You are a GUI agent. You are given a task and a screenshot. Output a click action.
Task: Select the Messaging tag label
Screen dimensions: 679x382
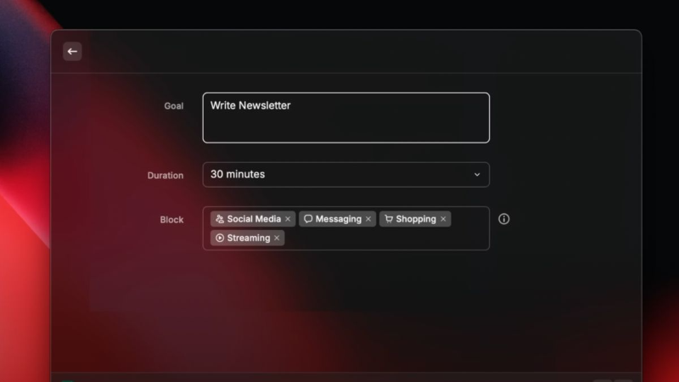tap(338, 219)
